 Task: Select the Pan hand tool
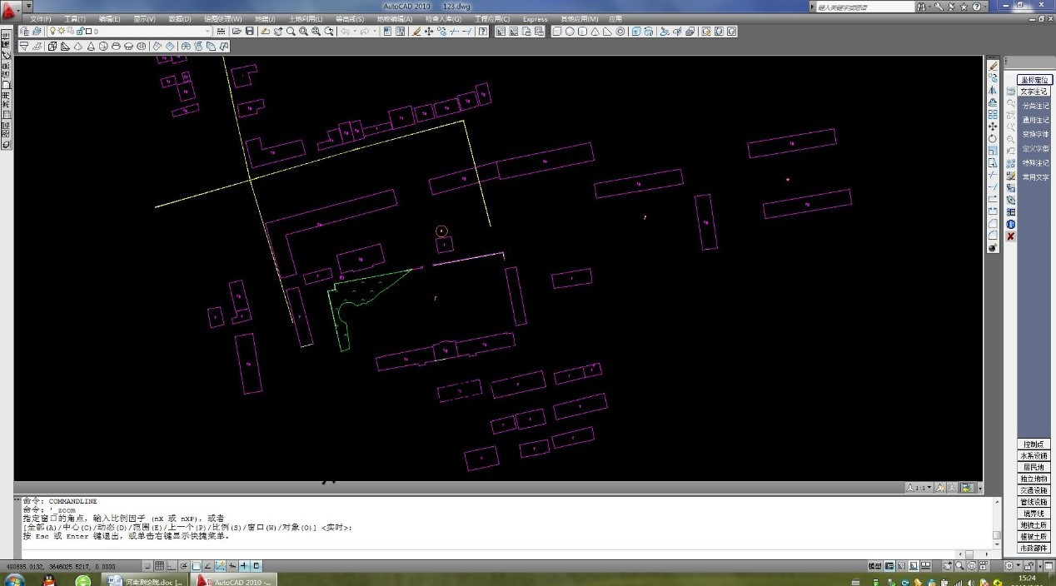pyautogui.click(x=278, y=32)
